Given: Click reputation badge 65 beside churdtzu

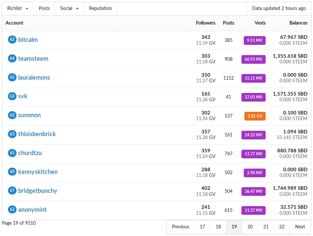Looking at the screenshot, I should (x=12, y=153).
